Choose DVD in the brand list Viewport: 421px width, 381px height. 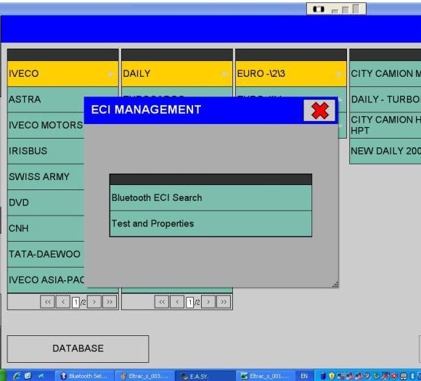point(46,202)
